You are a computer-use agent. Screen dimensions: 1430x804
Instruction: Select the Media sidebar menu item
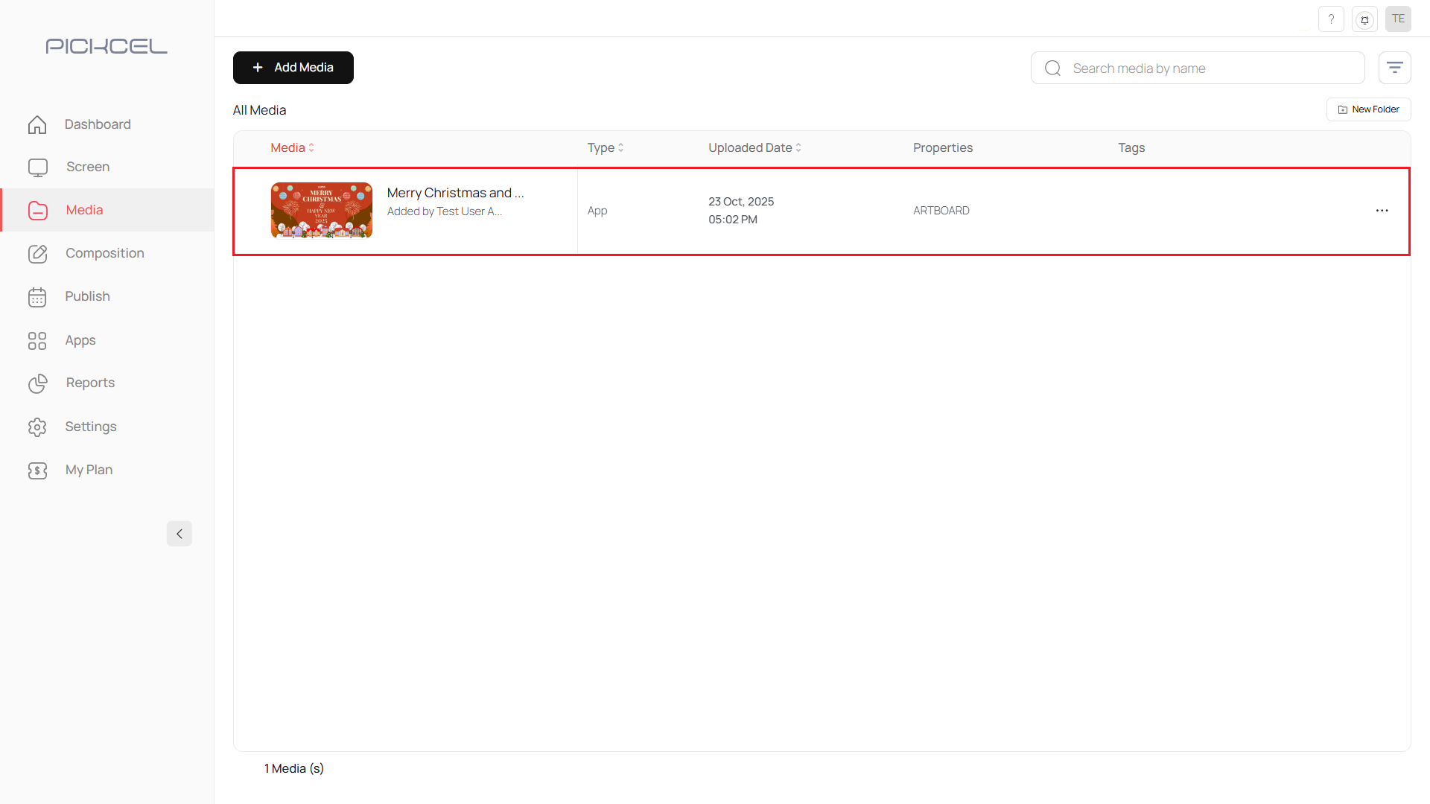pos(84,211)
